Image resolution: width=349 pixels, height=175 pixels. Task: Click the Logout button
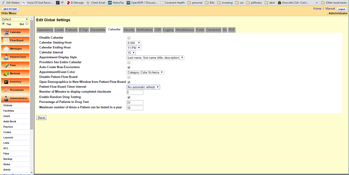coord(342,9)
